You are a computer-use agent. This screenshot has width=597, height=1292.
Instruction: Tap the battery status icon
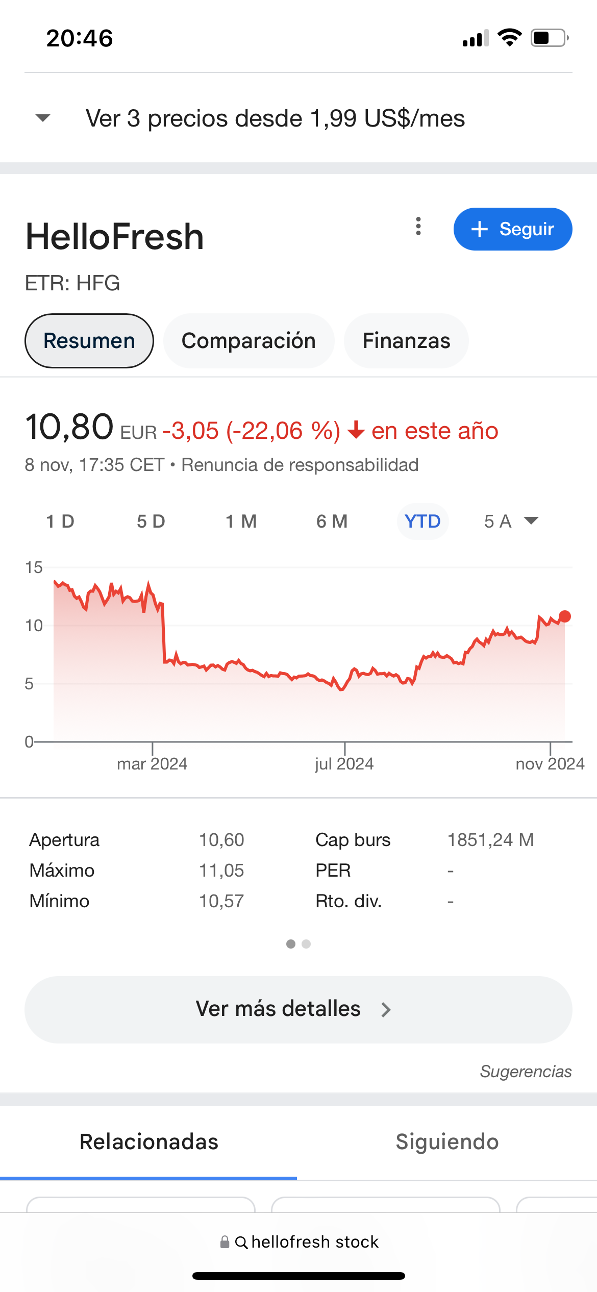click(550, 38)
